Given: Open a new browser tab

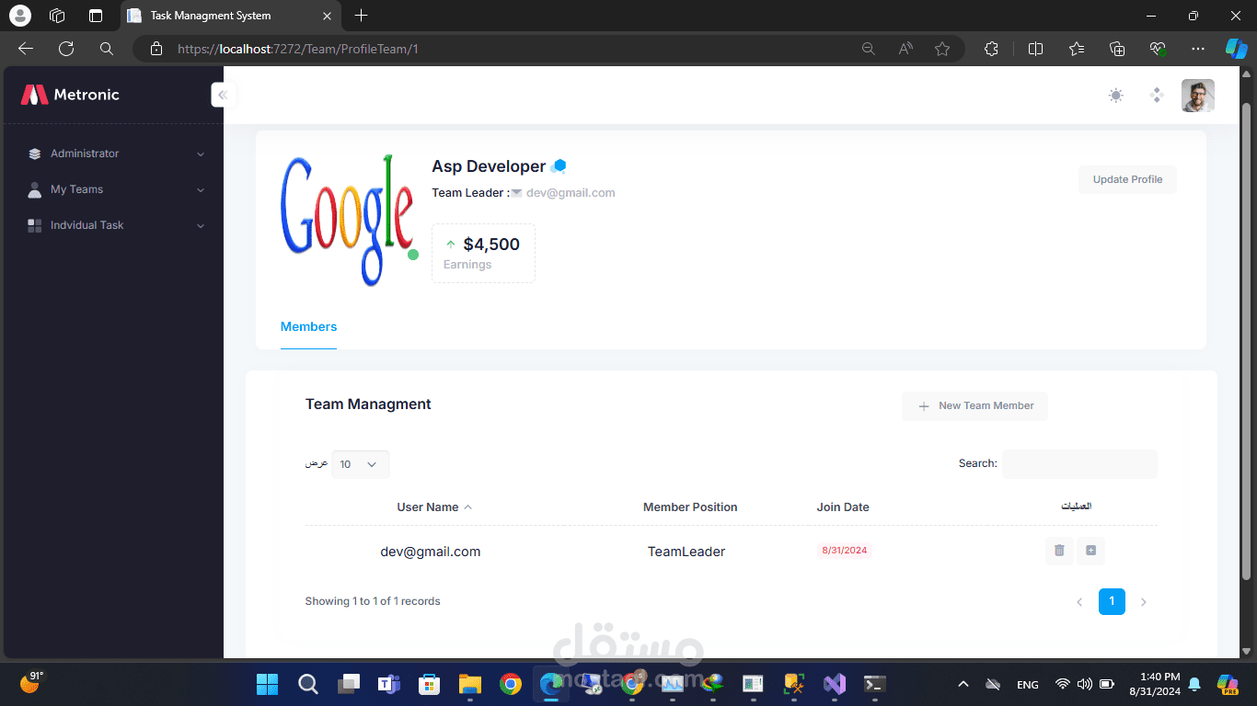Looking at the screenshot, I should [361, 16].
